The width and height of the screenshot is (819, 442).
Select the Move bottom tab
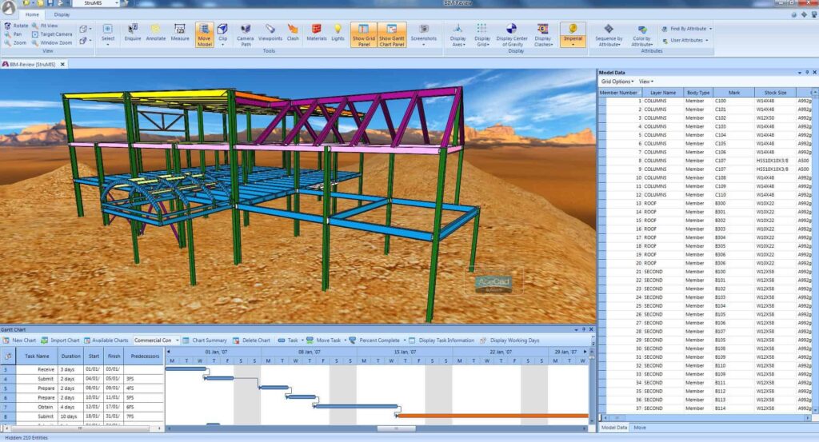(x=640, y=428)
